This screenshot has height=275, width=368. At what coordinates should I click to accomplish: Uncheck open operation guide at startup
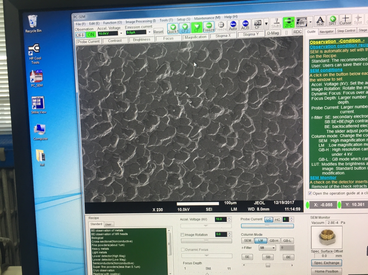point(310,193)
